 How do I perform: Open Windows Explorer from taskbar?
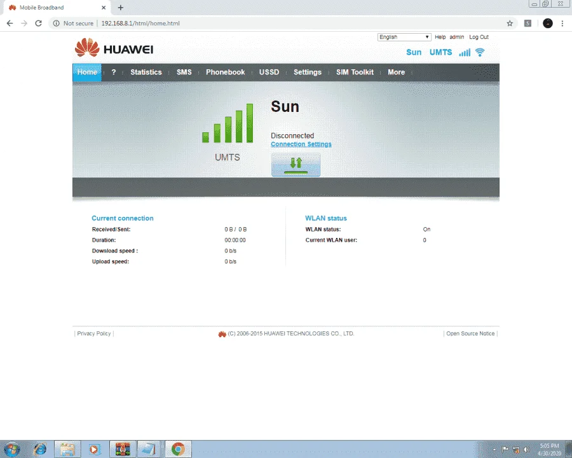pos(67,449)
